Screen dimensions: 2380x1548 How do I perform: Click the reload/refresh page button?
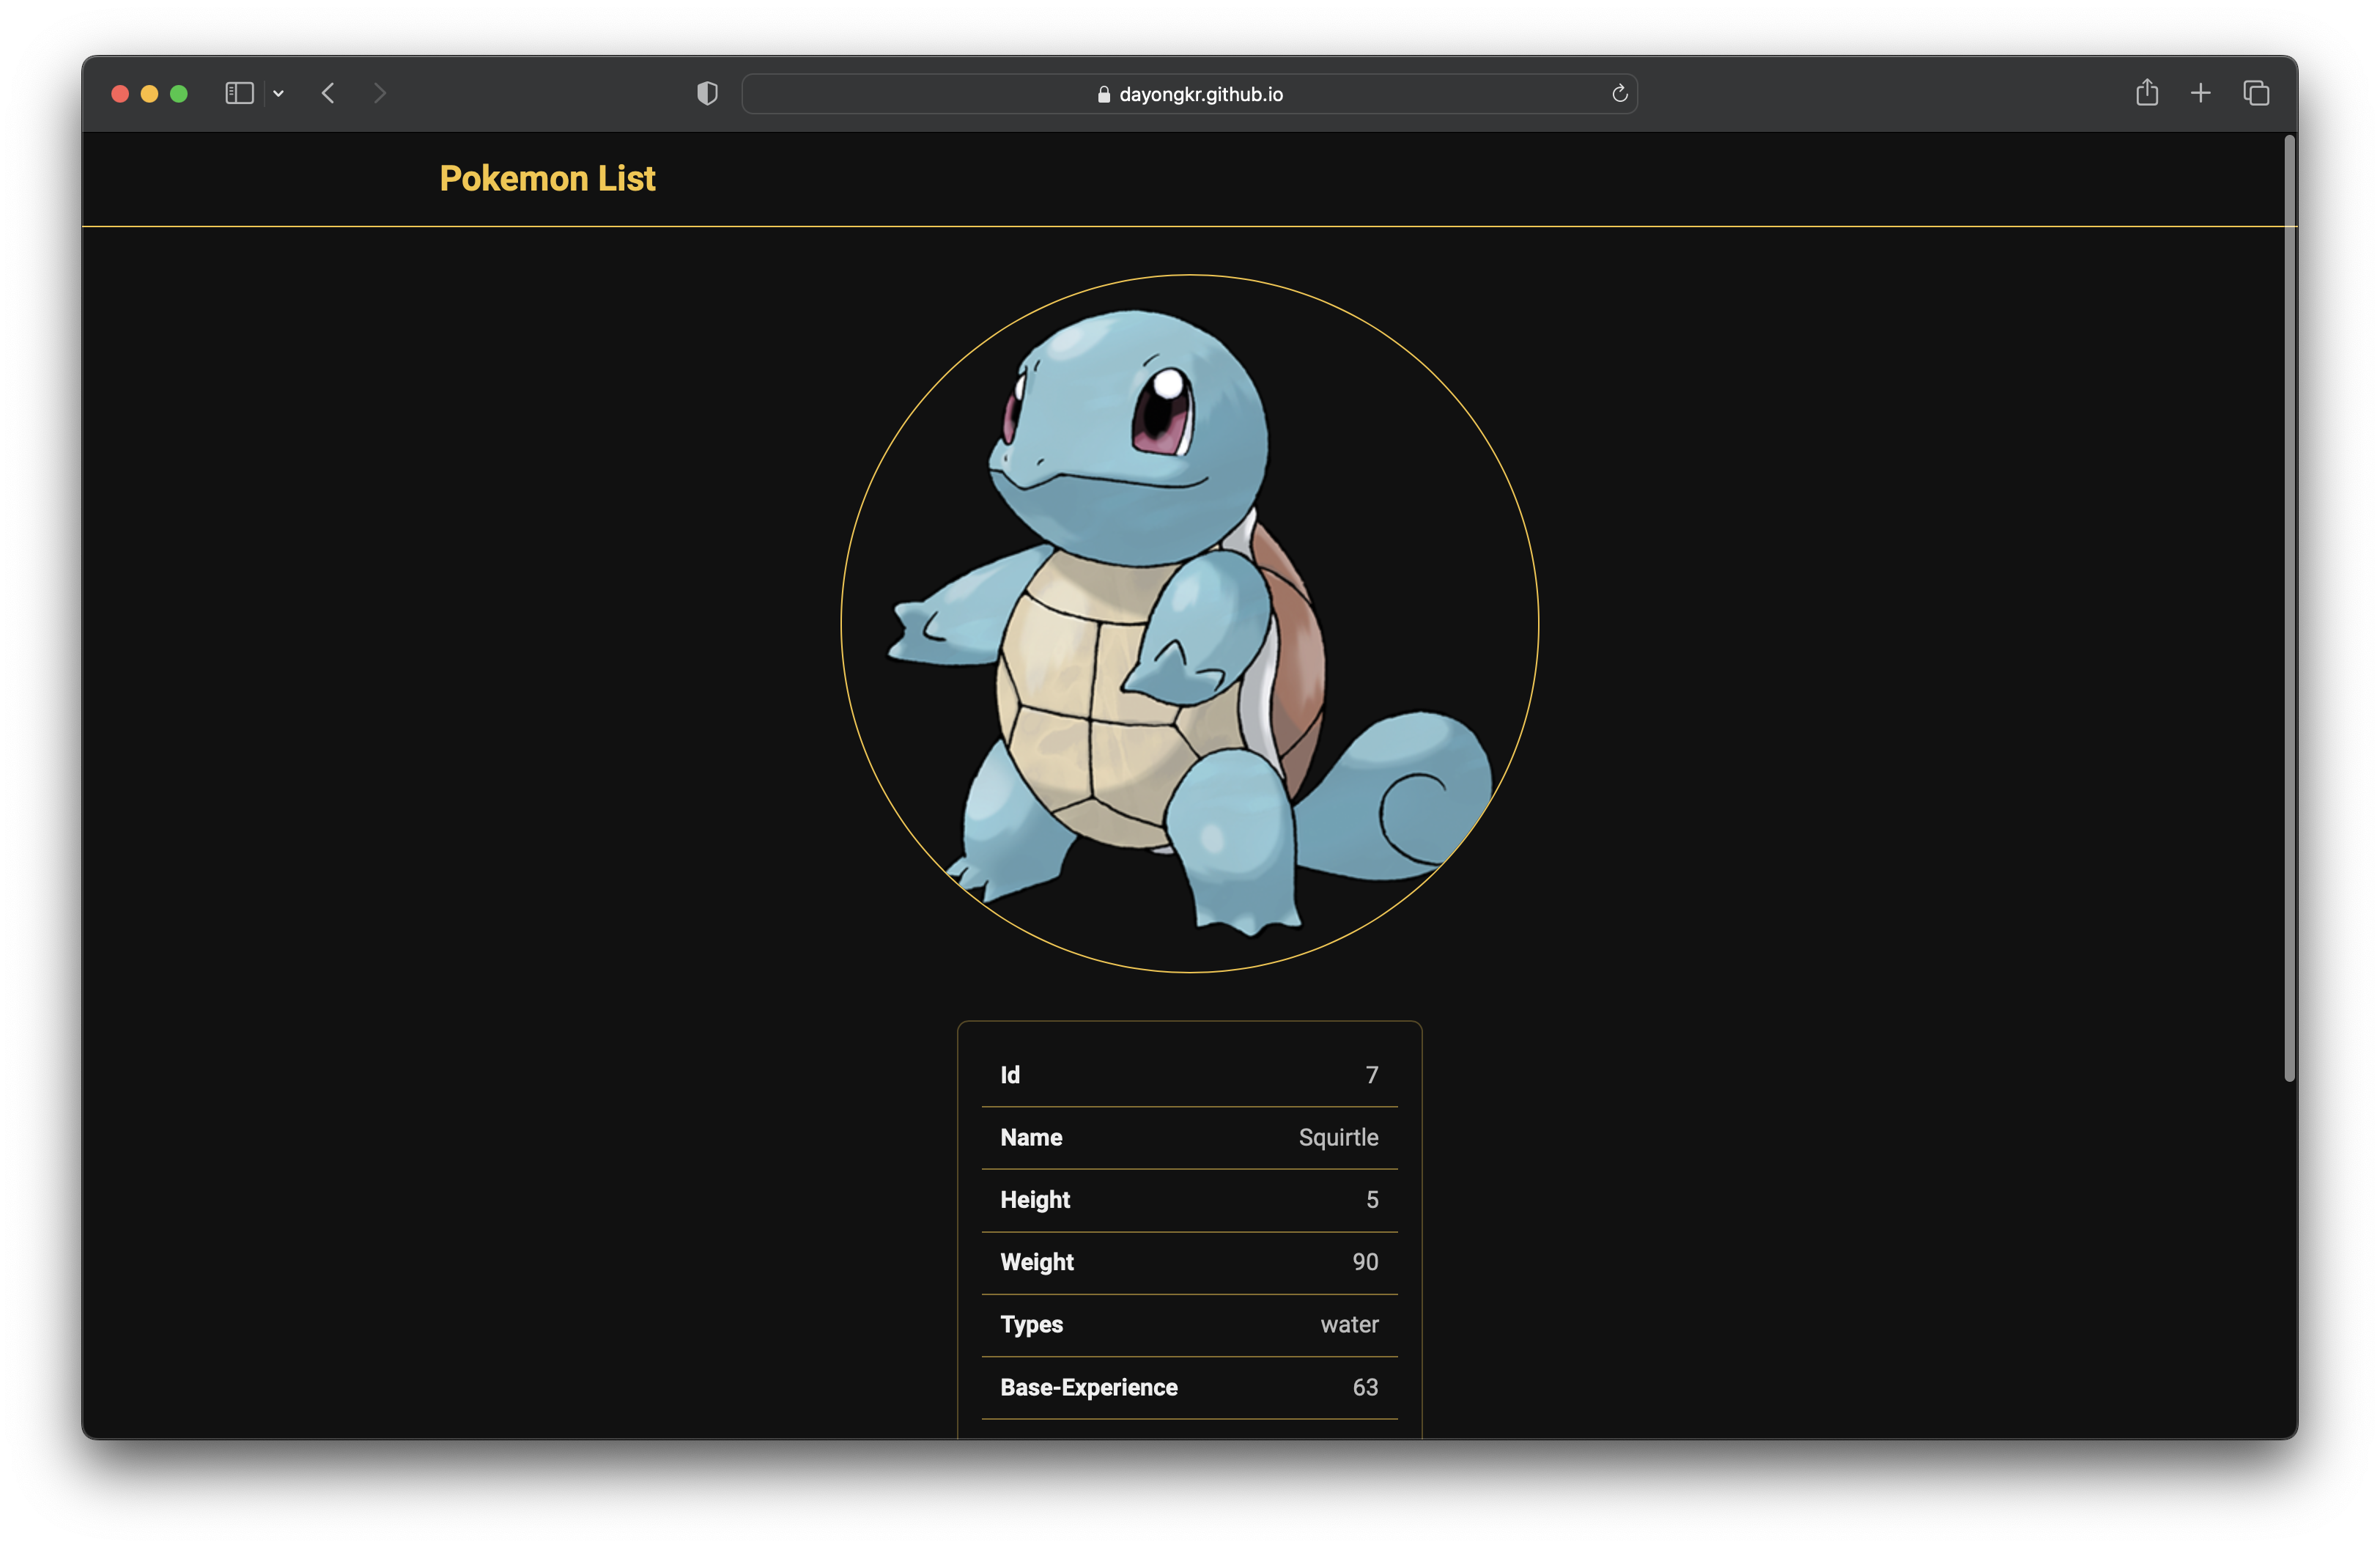point(1619,95)
